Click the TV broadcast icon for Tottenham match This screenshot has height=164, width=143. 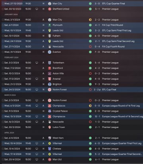click(x=37, y=63)
